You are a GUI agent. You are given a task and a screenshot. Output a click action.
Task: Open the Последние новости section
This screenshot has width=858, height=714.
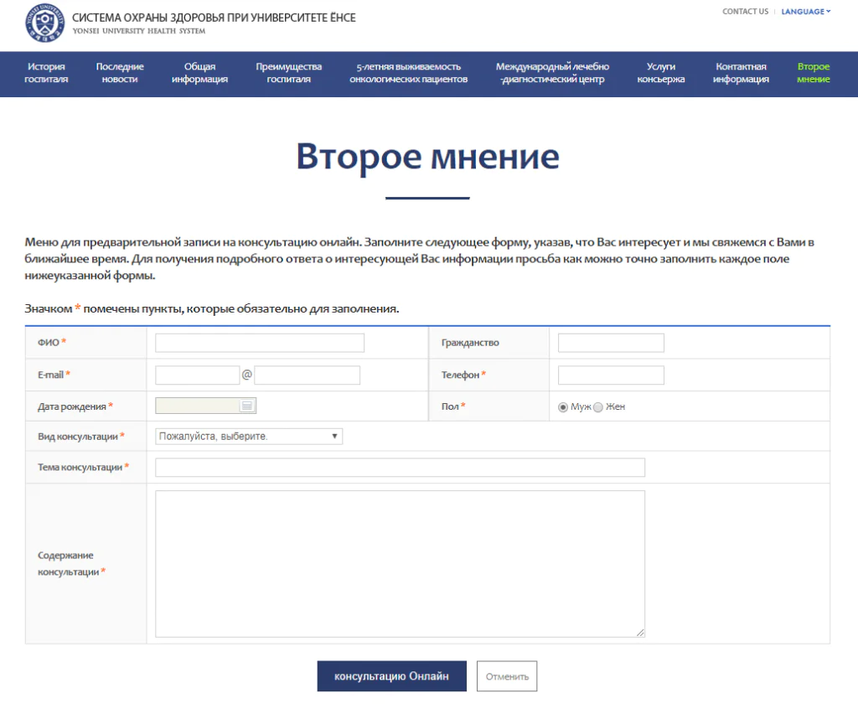click(121, 74)
